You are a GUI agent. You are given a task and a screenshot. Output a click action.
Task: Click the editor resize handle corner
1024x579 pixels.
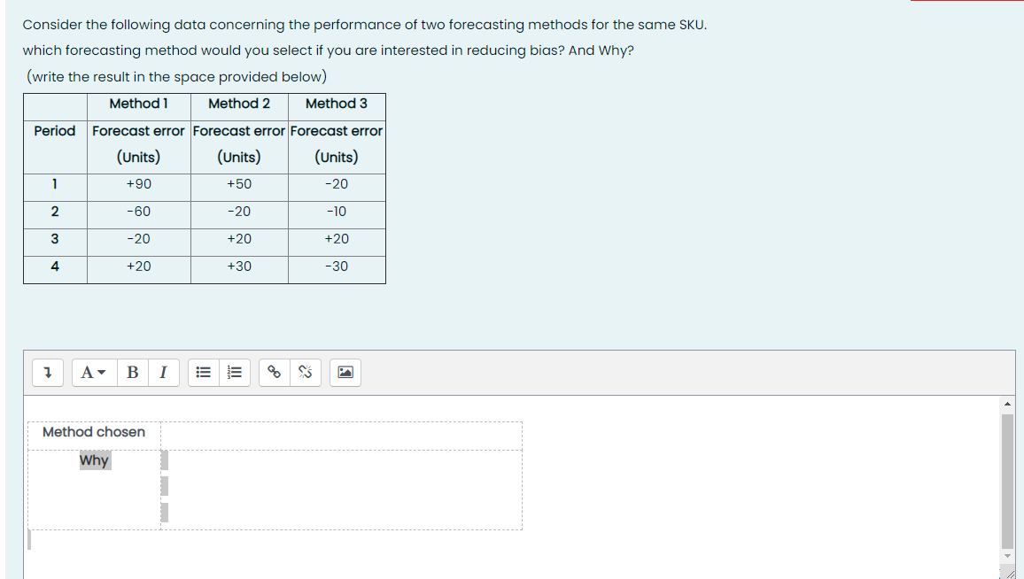[1010, 573]
